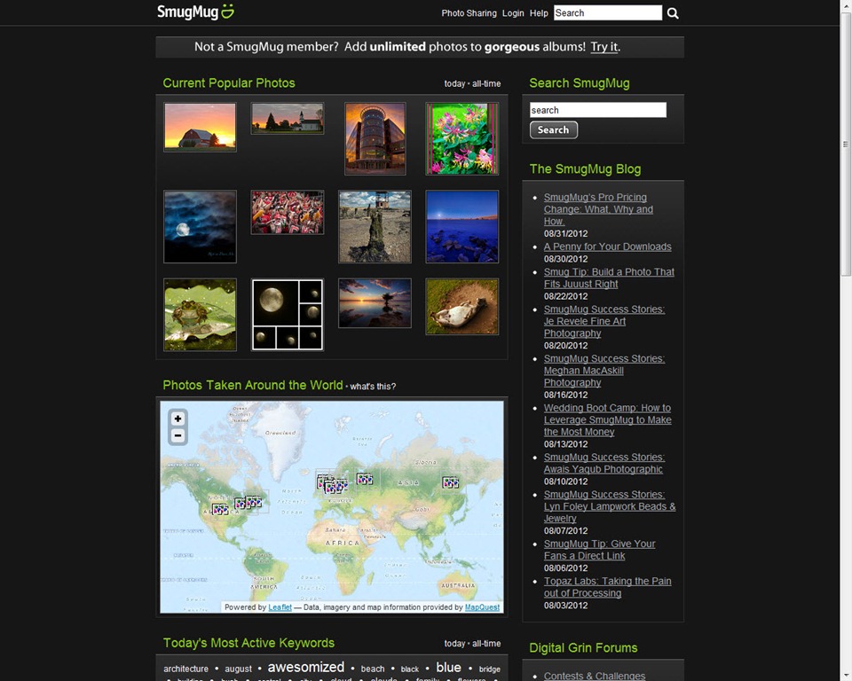Open the Help link in header
This screenshot has height=681, width=852.
click(x=539, y=13)
